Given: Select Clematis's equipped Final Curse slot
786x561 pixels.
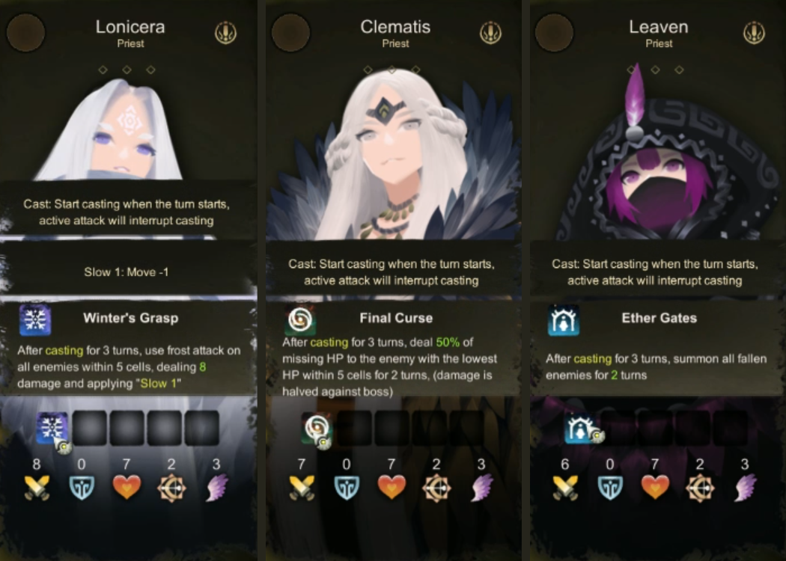Looking at the screenshot, I should click(317, 429).
